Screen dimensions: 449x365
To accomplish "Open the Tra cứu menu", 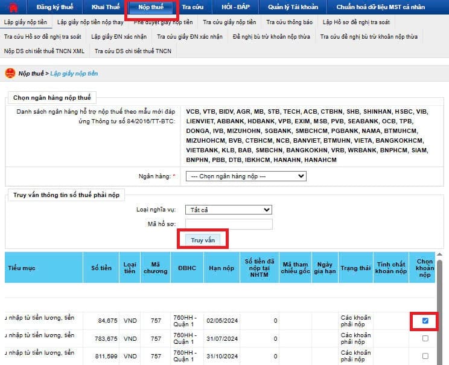I will point(193,7).
